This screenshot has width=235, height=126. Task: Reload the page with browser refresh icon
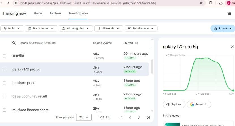[8, 3]
